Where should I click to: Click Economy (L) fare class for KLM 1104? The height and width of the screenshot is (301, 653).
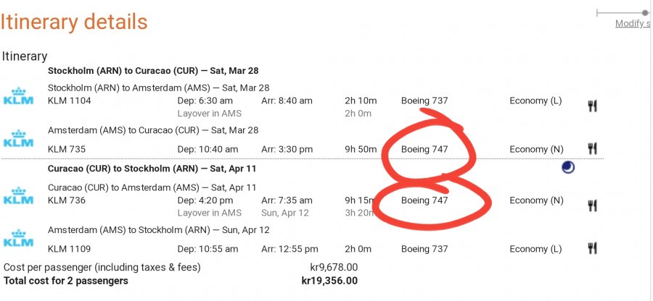coord(535,101)
